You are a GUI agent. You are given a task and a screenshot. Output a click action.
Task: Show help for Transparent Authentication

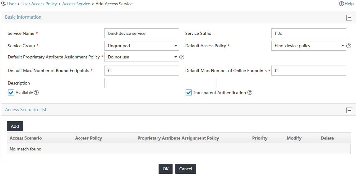click(x=250, y=93)
